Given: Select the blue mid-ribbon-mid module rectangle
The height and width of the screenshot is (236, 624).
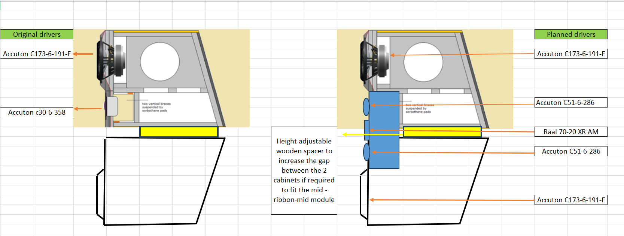Looking at the screenshot, I should tap(384, 130).
